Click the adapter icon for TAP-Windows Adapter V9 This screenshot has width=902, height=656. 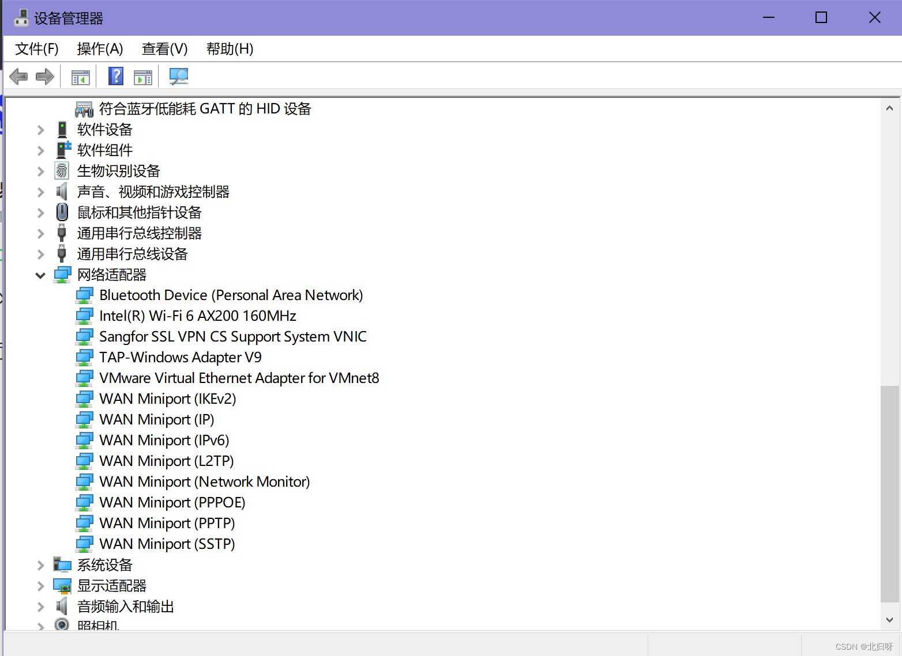84,358
